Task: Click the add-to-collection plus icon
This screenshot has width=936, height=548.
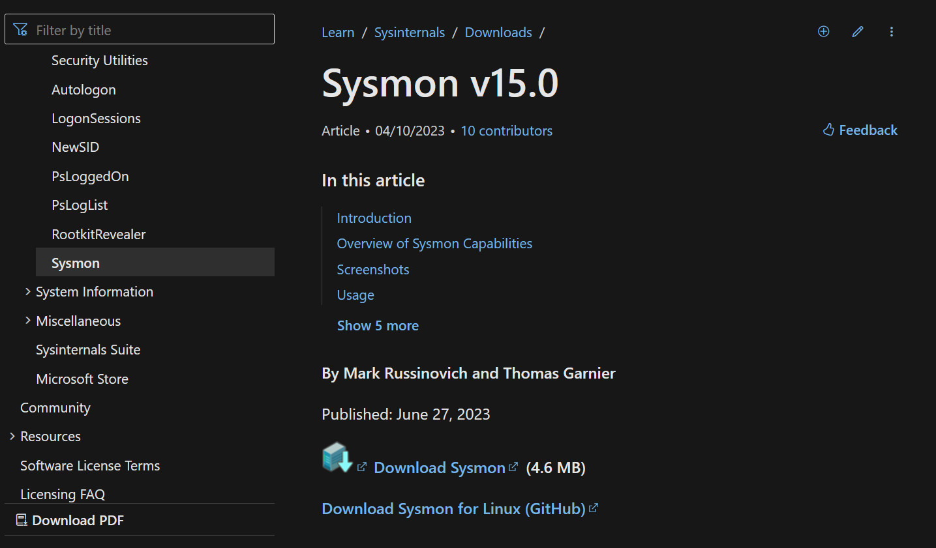Action: [x=823, y=31]
